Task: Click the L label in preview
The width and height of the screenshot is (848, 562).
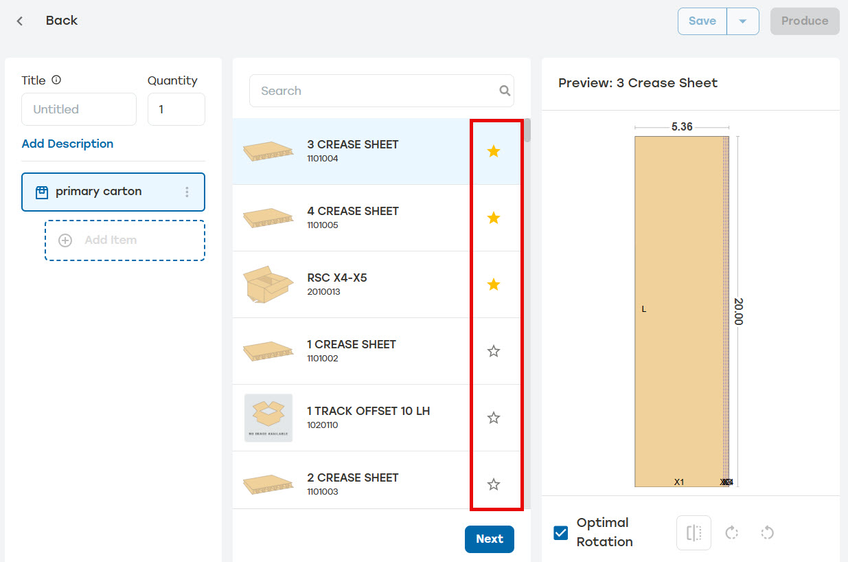Action: 643,309
